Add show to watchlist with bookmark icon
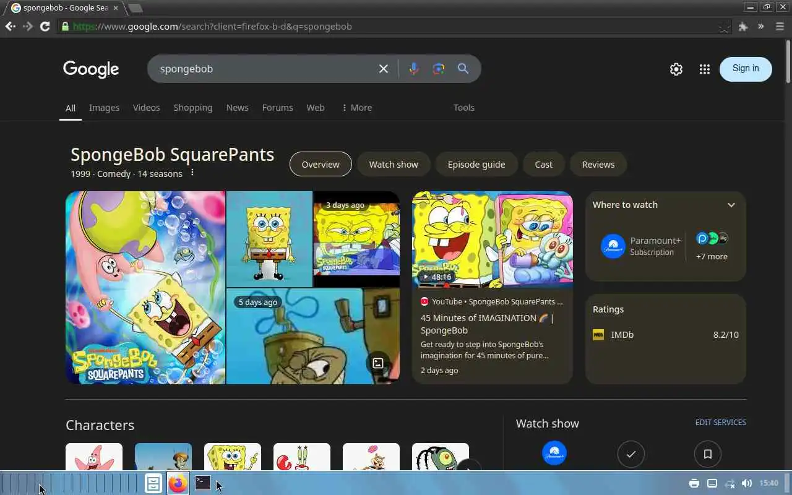Screen dimensions: 792x495 [x=708, y=454]
